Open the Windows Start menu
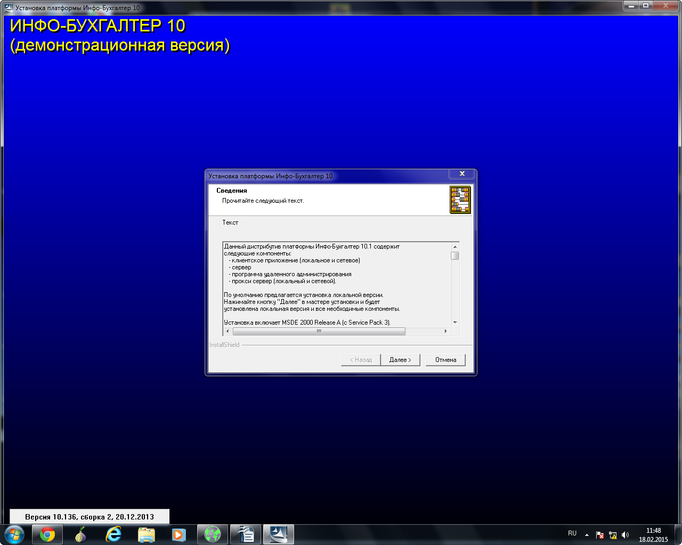Screen dimensions: 682x545 pos(14,534)
